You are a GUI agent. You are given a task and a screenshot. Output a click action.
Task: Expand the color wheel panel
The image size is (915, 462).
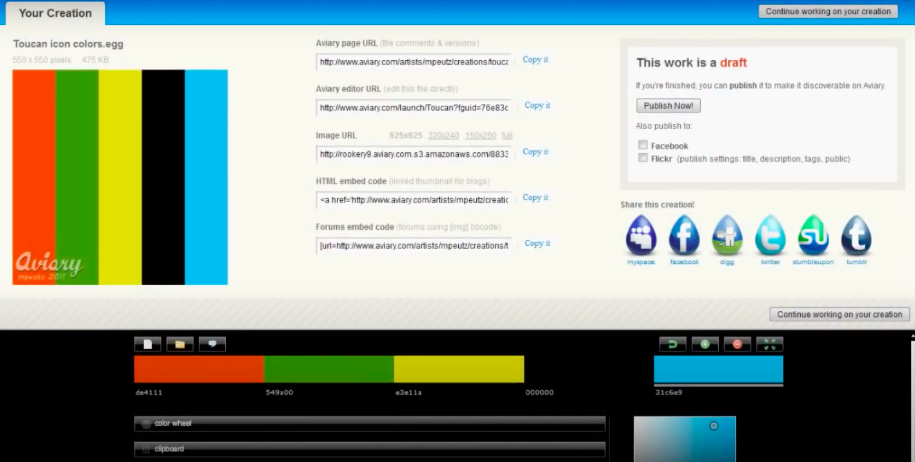pos(370,424)
